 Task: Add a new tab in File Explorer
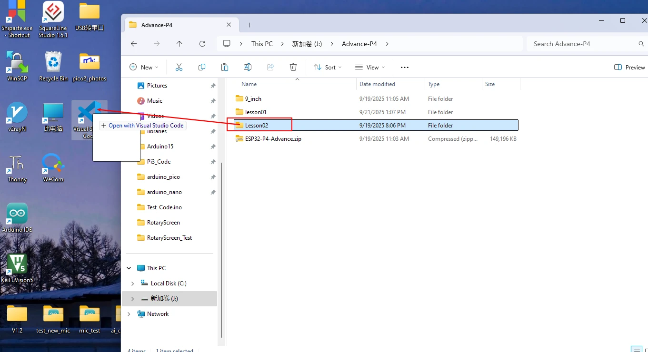click(x=249, y=25)
